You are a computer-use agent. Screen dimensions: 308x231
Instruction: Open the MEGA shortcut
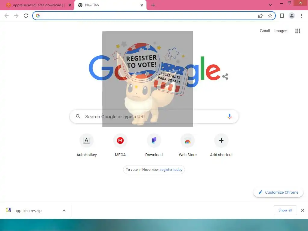click(120, 145)
